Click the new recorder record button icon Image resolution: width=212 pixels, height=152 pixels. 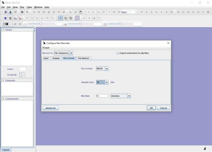(x=77, y=18)
